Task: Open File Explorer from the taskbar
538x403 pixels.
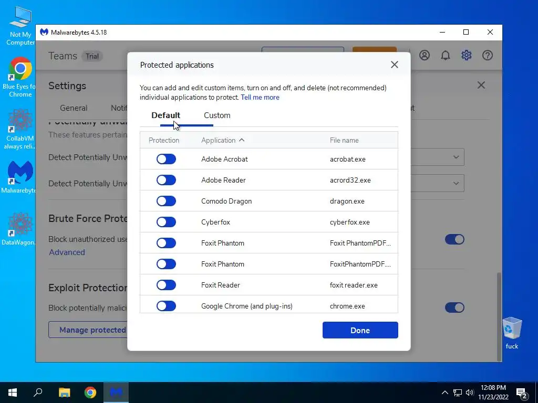Action: tap(64, 393)
